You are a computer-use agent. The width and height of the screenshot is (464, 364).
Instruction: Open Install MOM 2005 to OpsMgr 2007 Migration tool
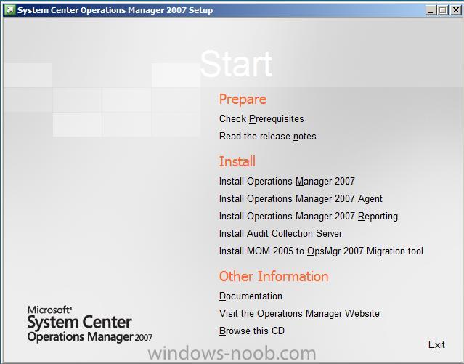click(321, 251)
